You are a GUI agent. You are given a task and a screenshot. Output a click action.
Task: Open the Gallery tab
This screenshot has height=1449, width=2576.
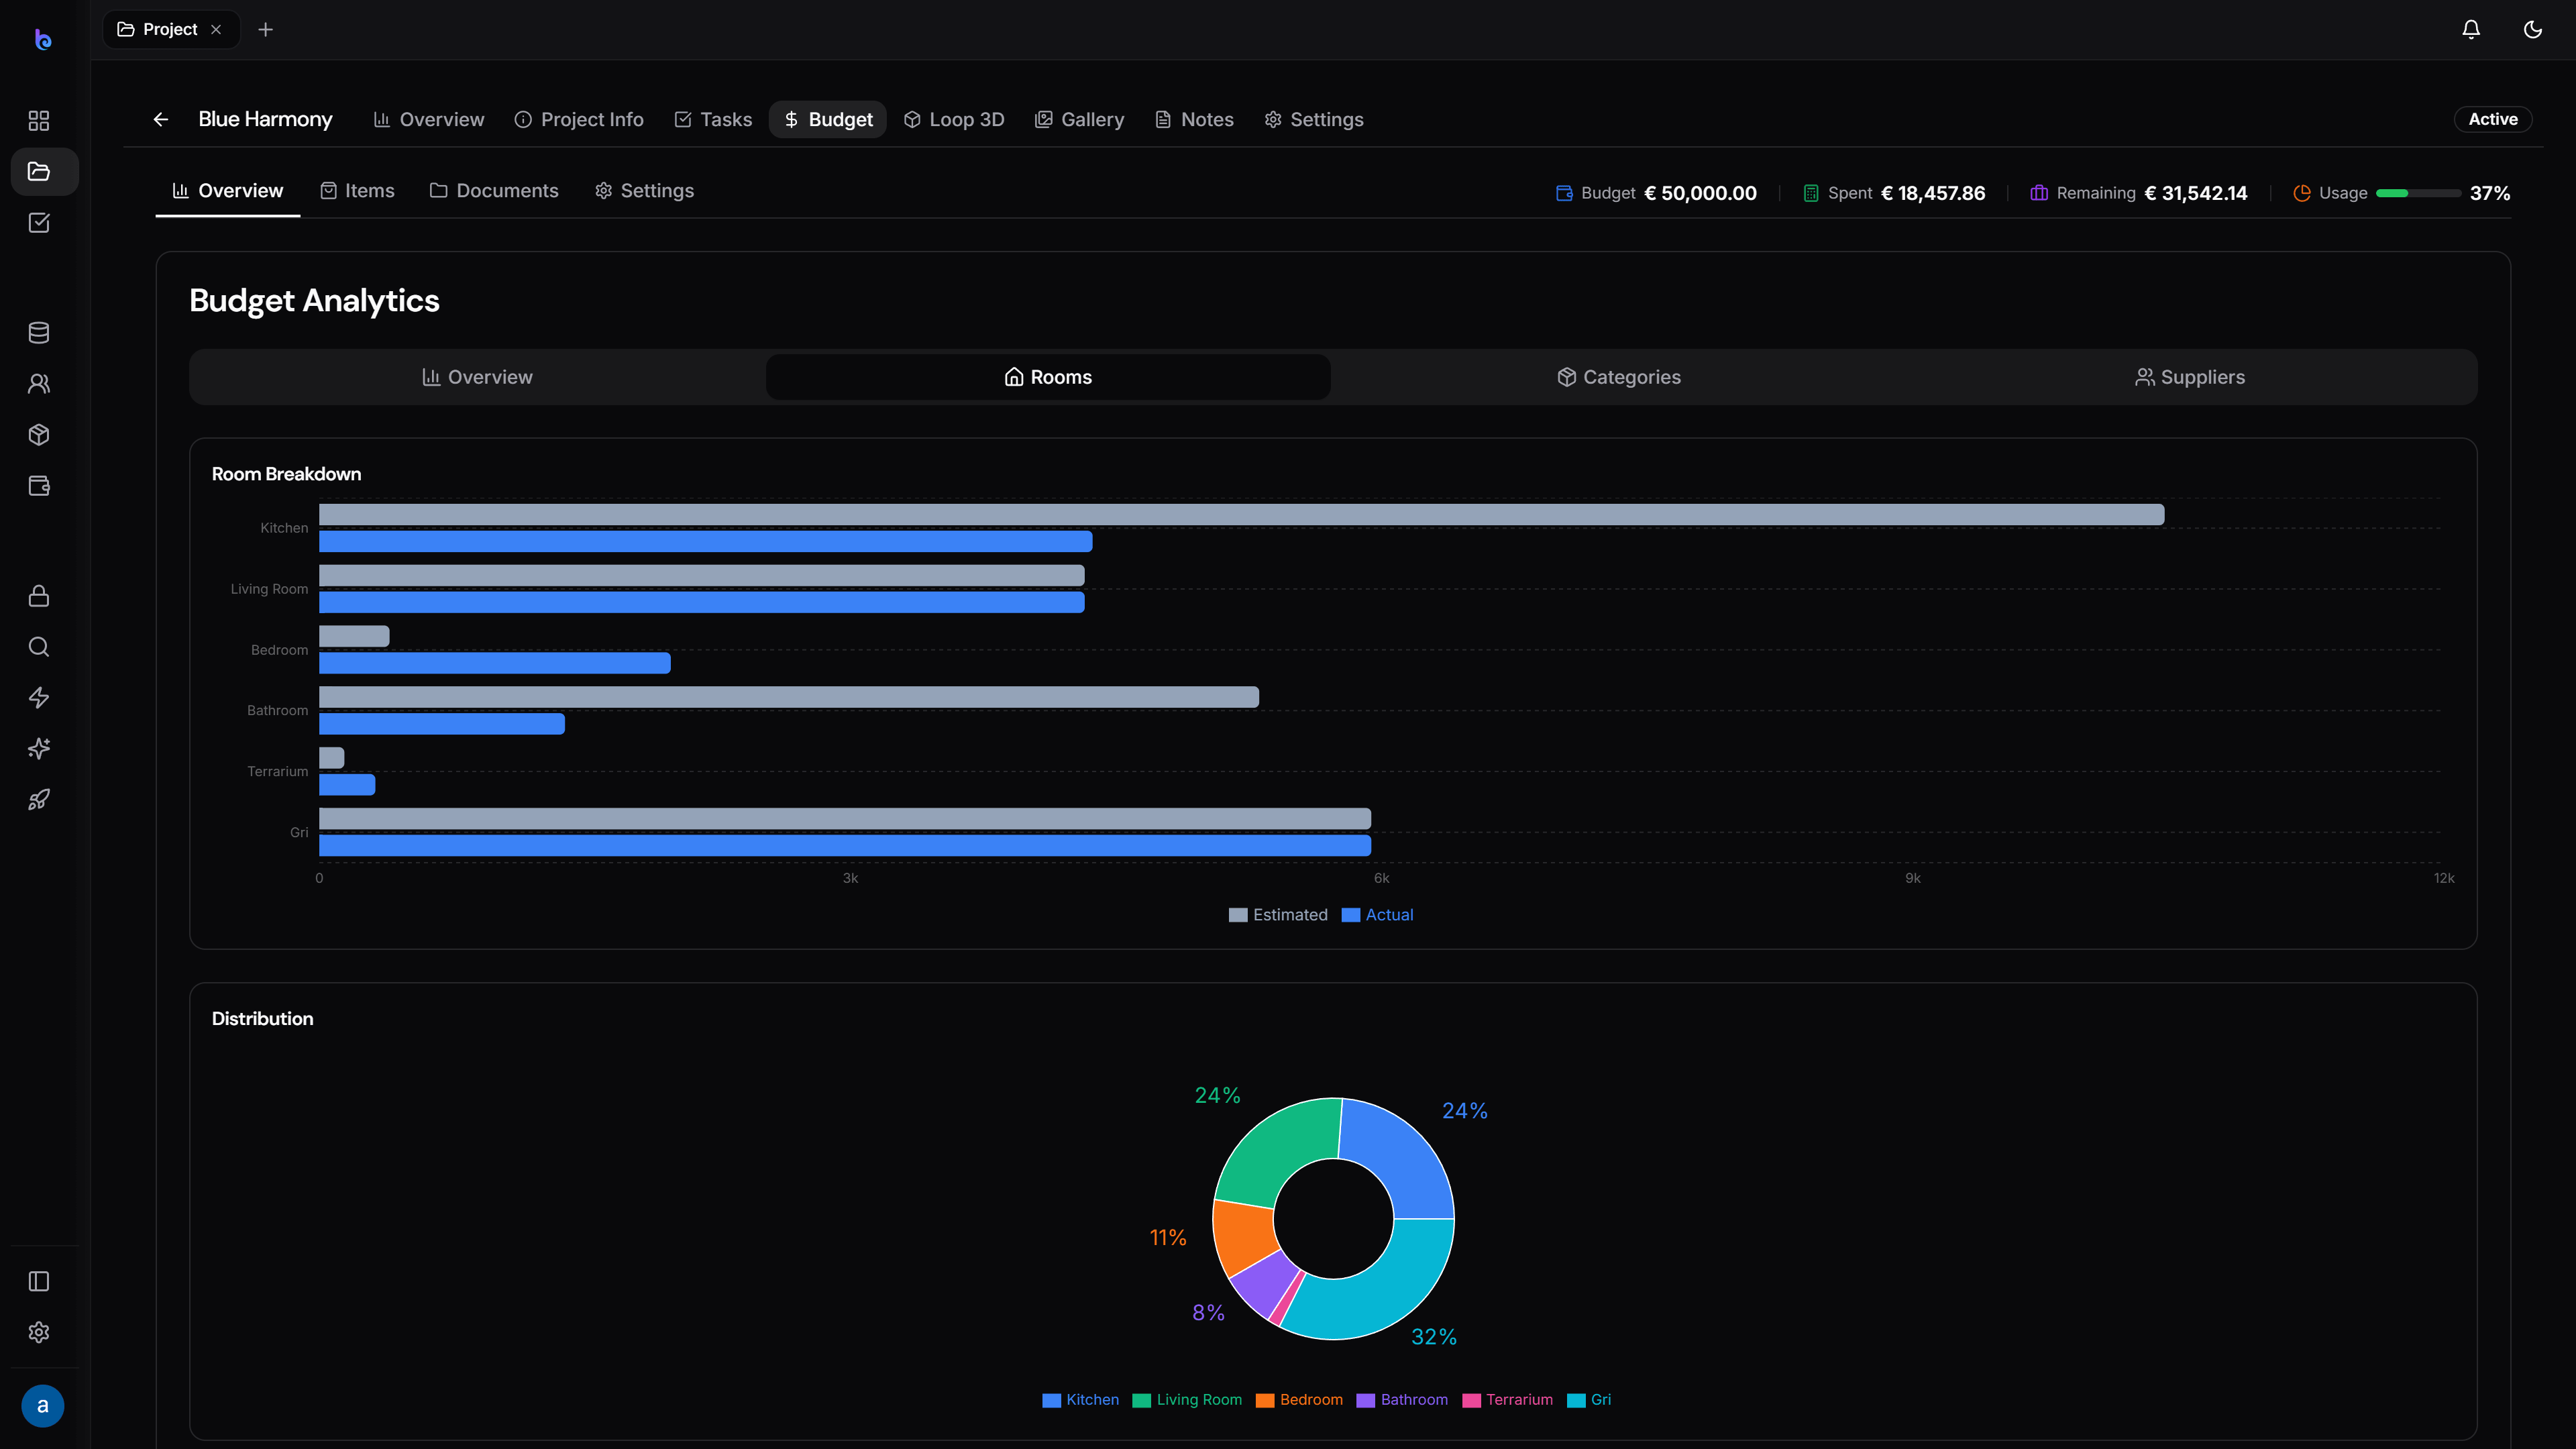click(x=1080, y=119)
